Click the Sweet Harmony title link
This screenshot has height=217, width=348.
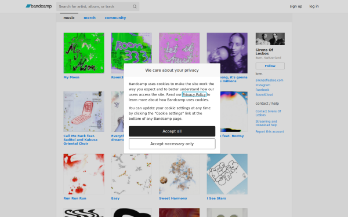[173, 198]
